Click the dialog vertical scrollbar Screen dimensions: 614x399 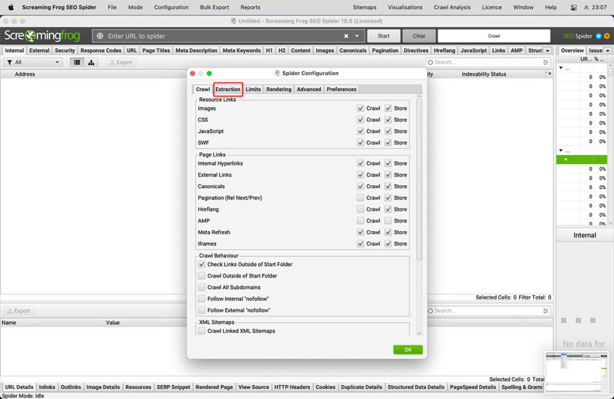pyautogui.click(x=419, y=180)
